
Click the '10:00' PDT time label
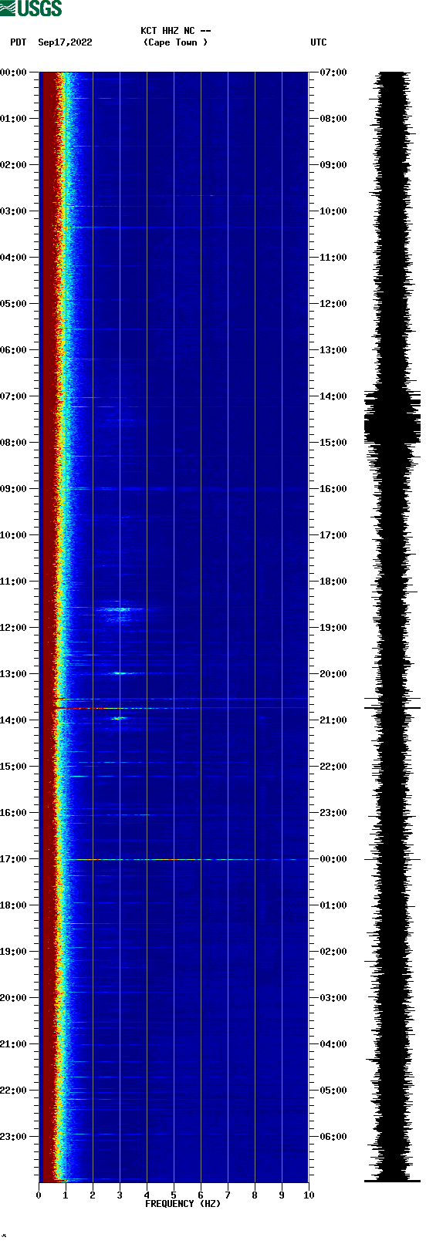(13, 535)
